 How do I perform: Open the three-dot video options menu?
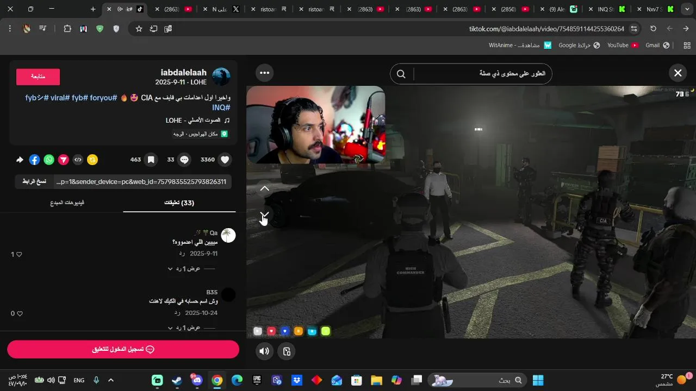(x=264, y=73)
